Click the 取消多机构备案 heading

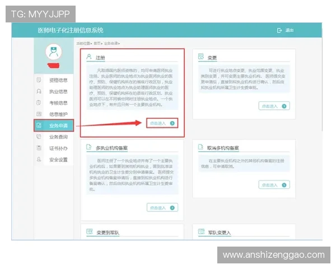223,148
